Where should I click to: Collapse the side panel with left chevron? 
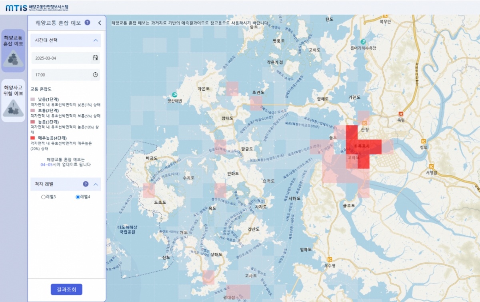point(100,23)
